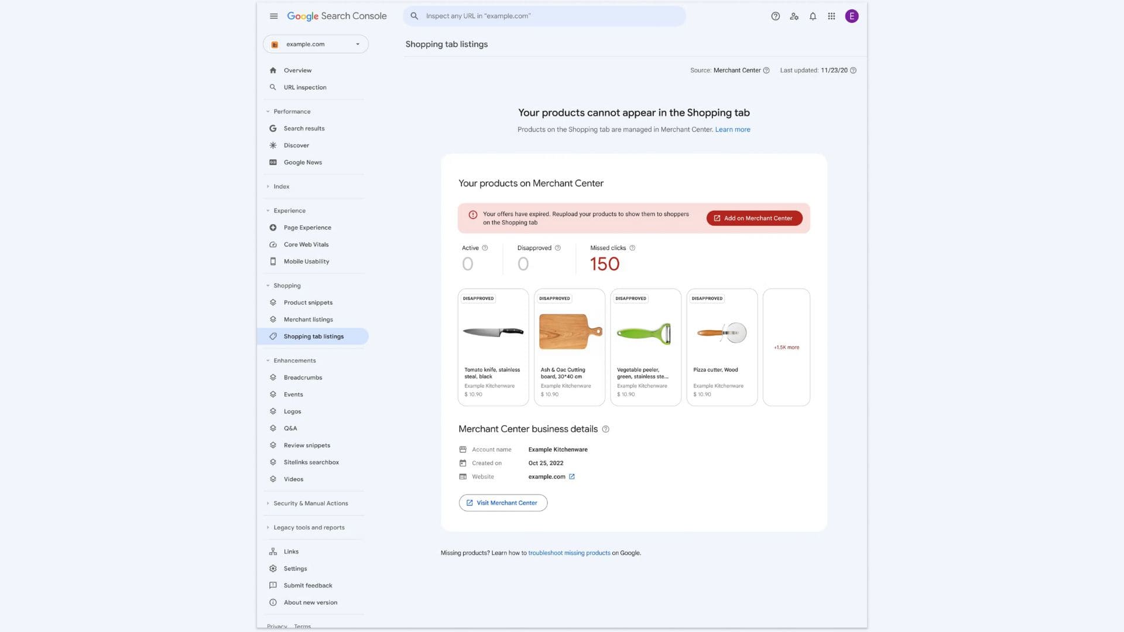Image resolution: width=1124 pixels, height=632 pixels.
Task: Open the Google apps grid
Action: (x=831, y=16)
